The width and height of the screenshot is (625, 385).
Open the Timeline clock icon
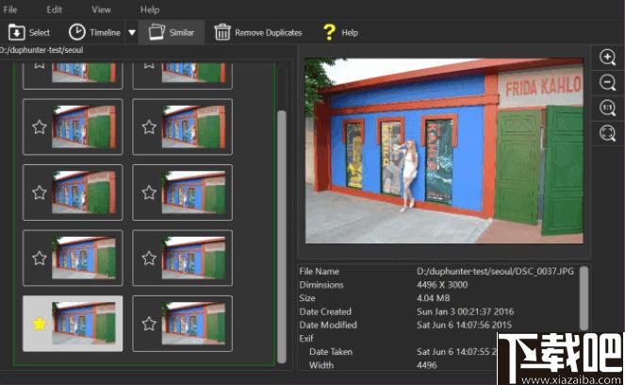77,32
